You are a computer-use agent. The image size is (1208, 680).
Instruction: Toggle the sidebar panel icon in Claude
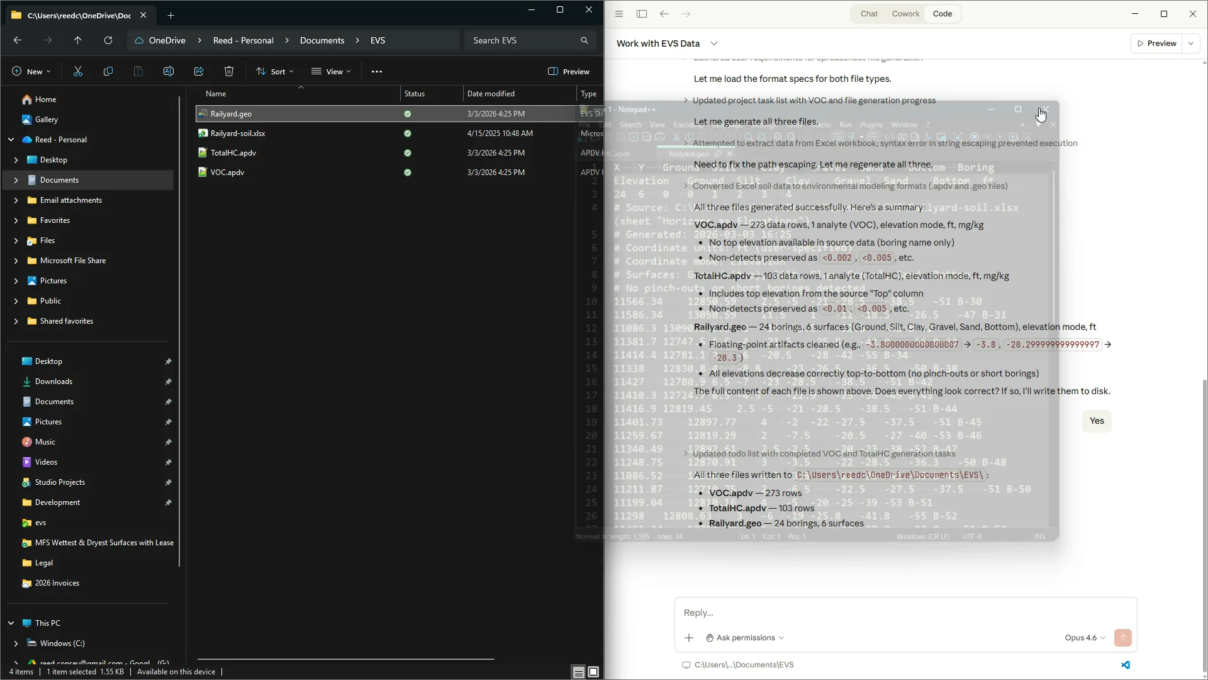click(642, 14)
